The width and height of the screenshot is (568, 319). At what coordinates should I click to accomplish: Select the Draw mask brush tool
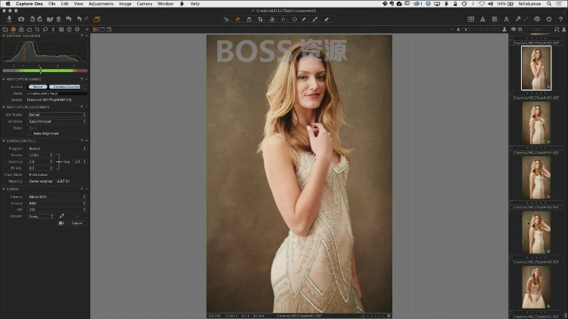(304, 19)
